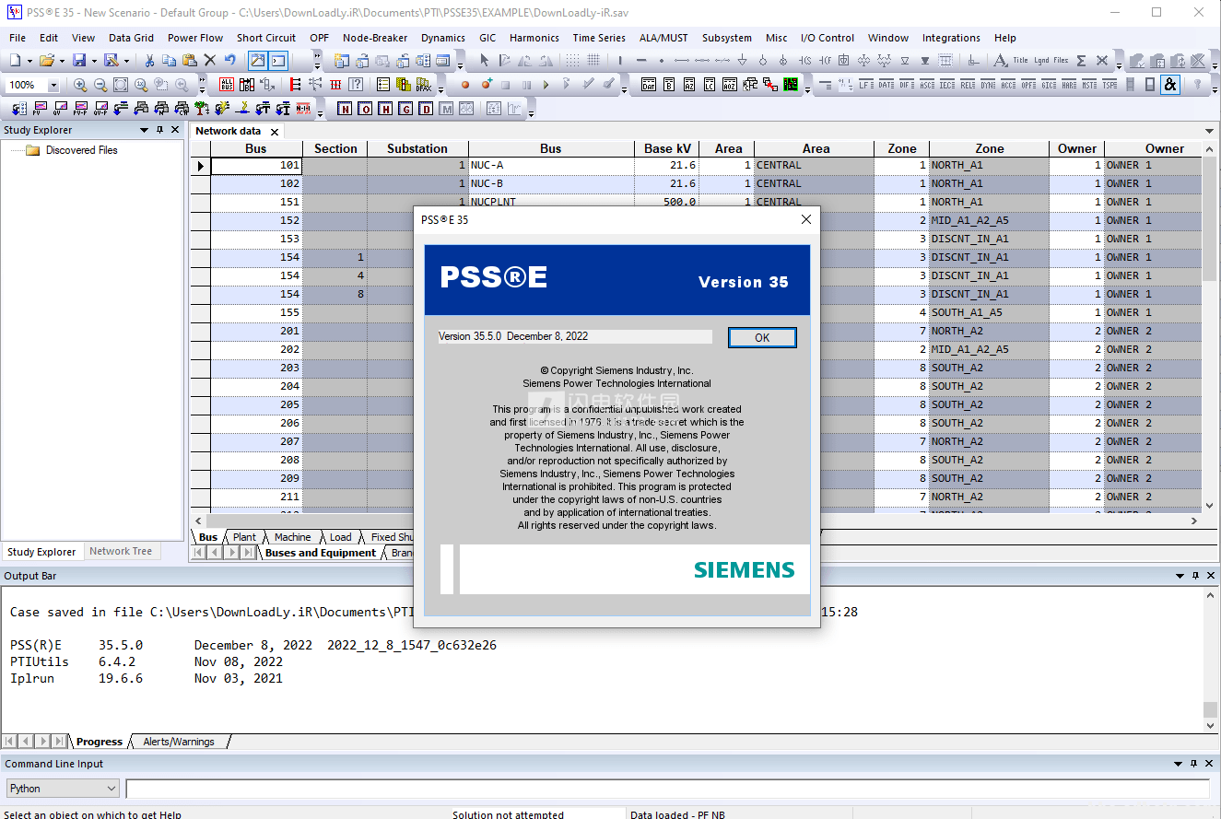Click the selection pointer arrow icon
This screenshot has height=819, width=1221.
[x=485, y=61]
